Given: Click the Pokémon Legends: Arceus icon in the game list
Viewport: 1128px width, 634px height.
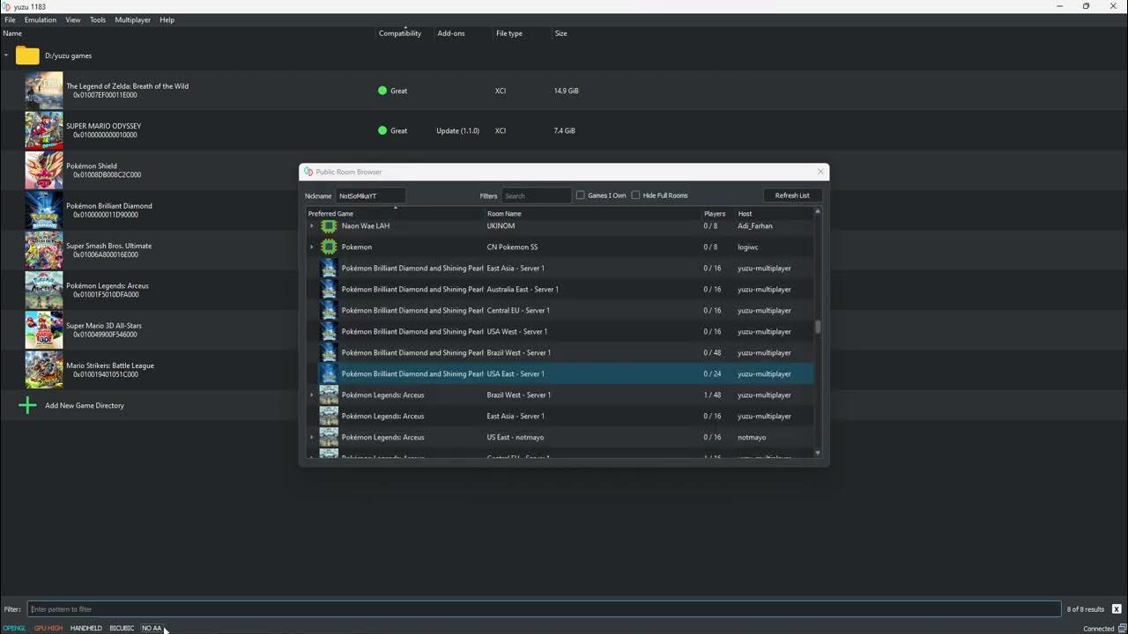Looking at the screenshot, I should click(x=44, y=290).
